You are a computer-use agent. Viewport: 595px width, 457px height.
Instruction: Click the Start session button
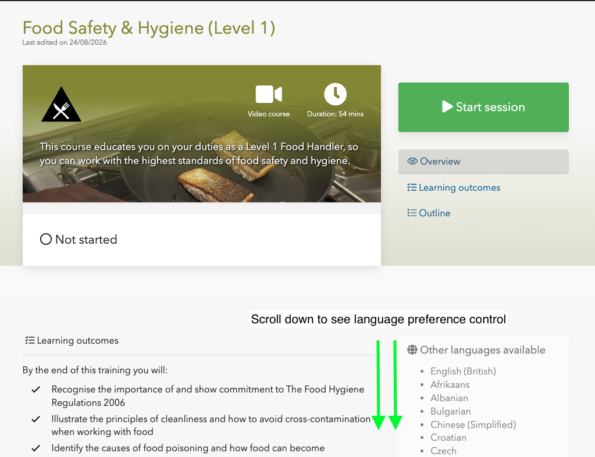point(483,108)
